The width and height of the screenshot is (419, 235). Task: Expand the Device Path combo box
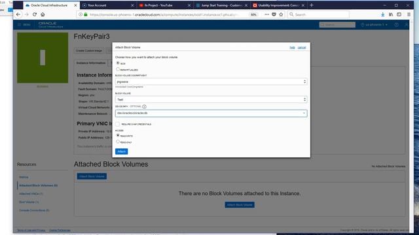tap(304, 113)
